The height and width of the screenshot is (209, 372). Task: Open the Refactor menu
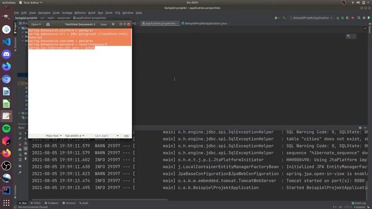(x=80, y=13)
